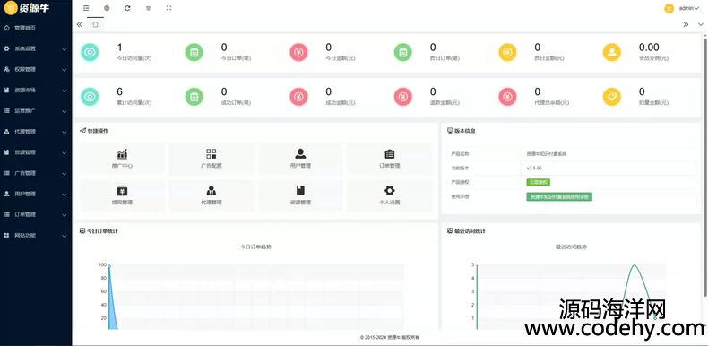Expand 系统设置 sidebar menu
The height and width of the screenshot is (346, 708).
tap(36, 48)
